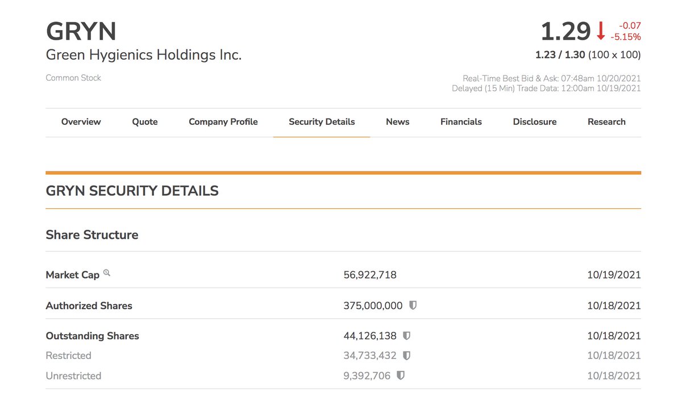Open the Research tab
Image resolution: width=682 pixels, height=401 pixels.
(x=606, y=122)
